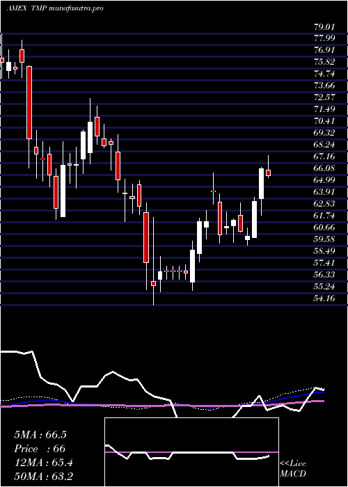Click the 77.99 price axis label
The image size is (348, 487).
click(324, 38)
